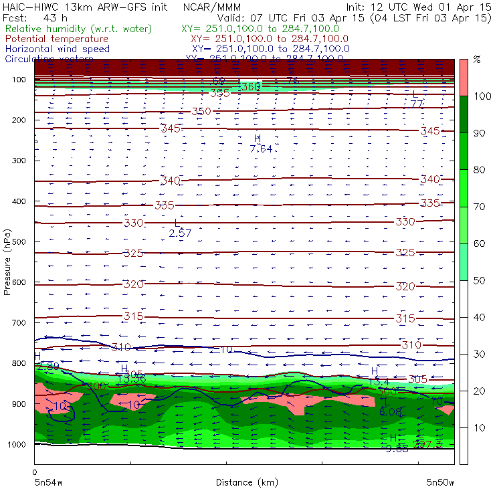Viewport: 495px width, 495px height.
Task: Click the '200' pressure axis tick label
Action: (x=19, y=120)
